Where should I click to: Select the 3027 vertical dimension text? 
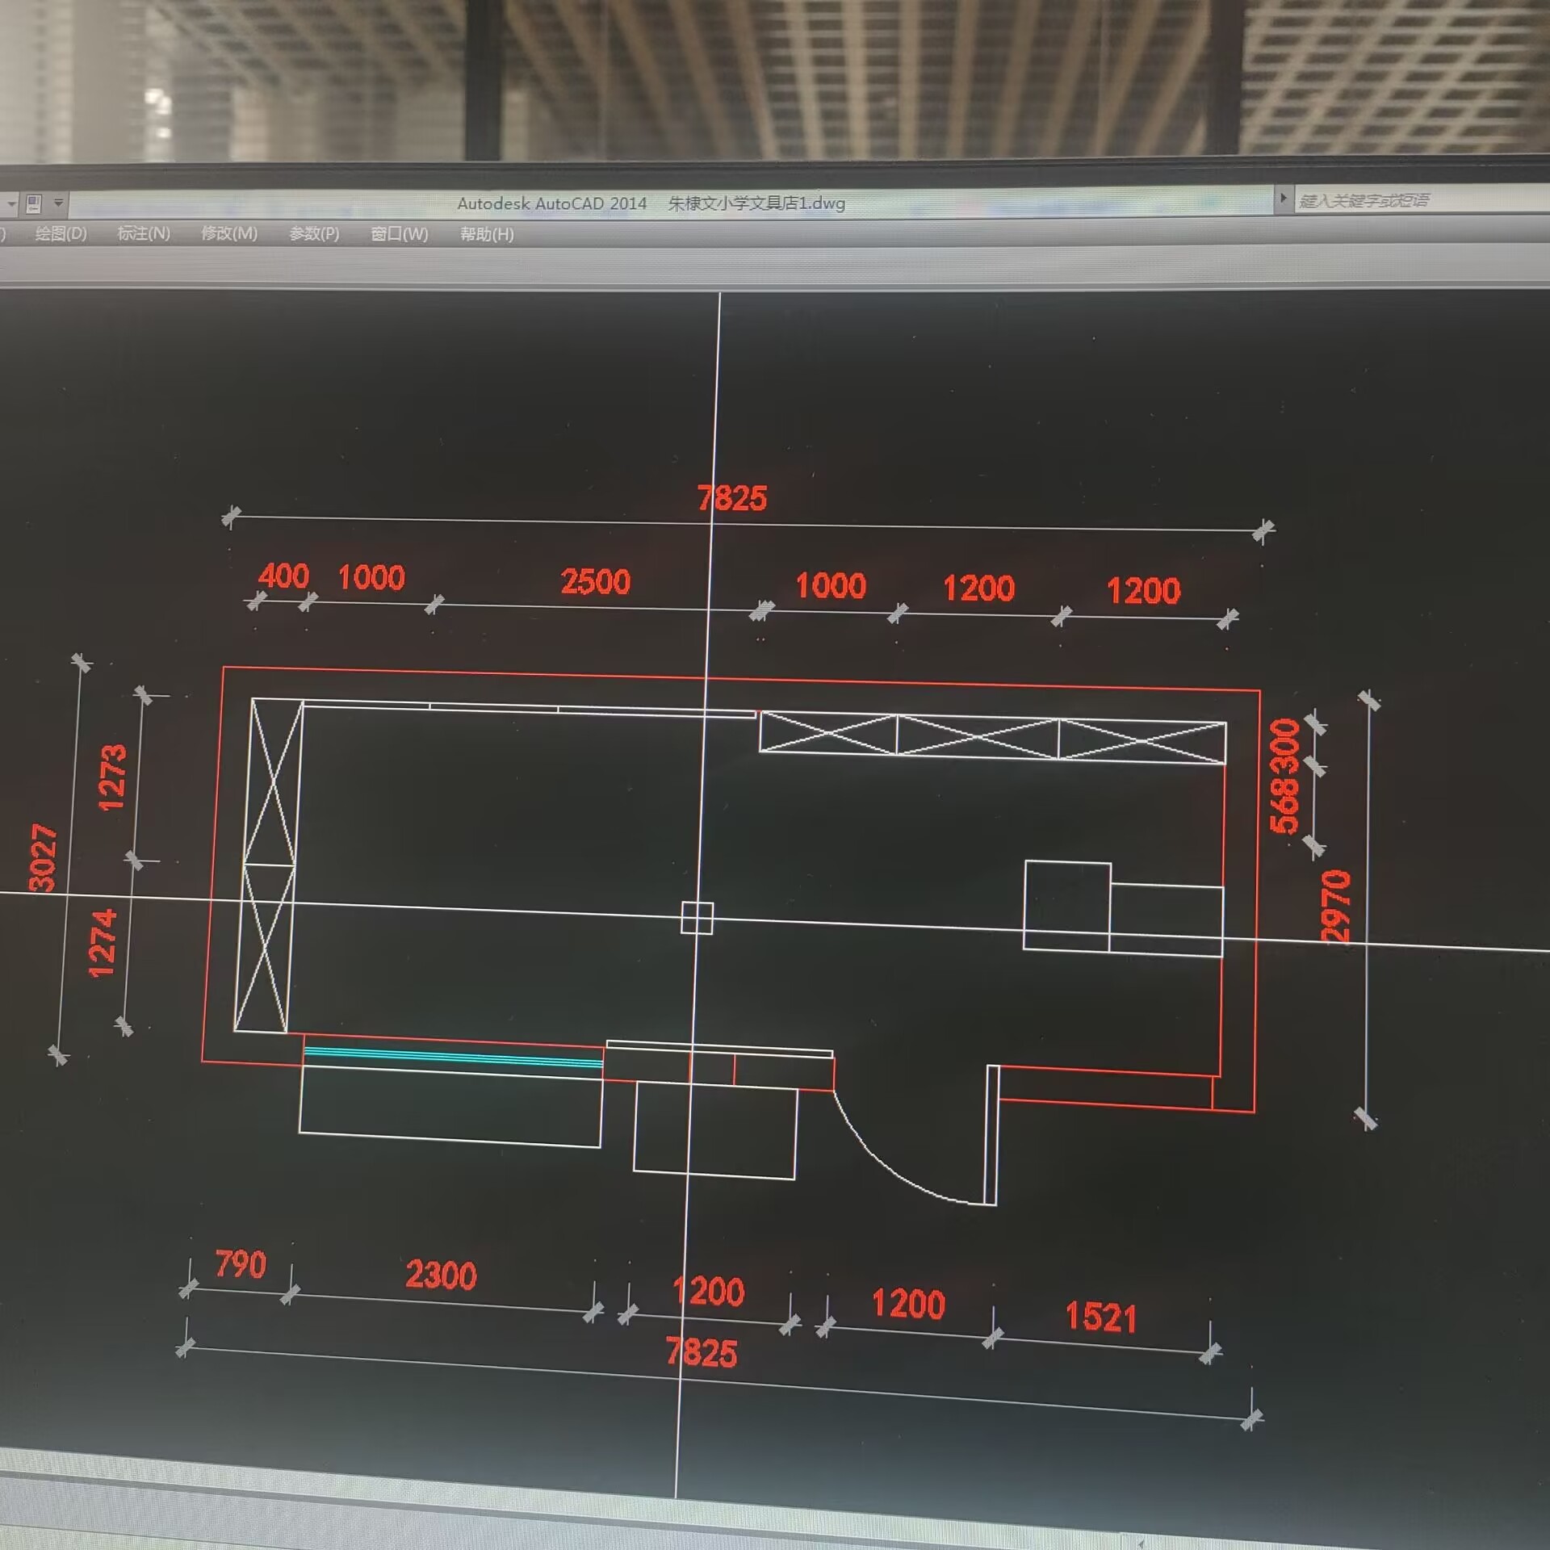point(43,858)
